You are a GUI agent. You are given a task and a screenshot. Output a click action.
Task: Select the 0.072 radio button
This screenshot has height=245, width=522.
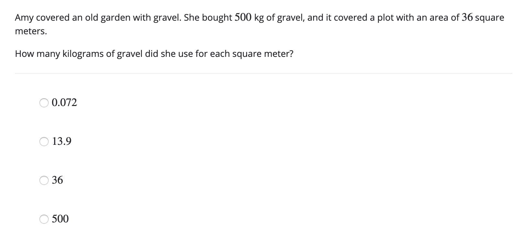pyautogui.click(x=44, y=103)
